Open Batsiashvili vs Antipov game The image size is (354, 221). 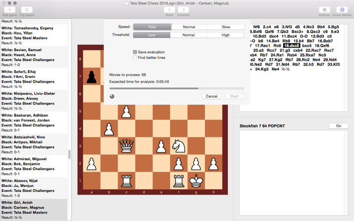tap(34, 145)
